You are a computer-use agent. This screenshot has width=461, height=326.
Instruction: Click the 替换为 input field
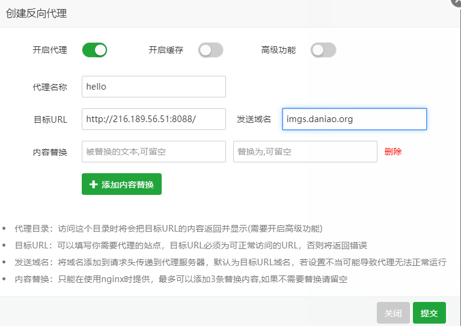click(x=305, y=152)
